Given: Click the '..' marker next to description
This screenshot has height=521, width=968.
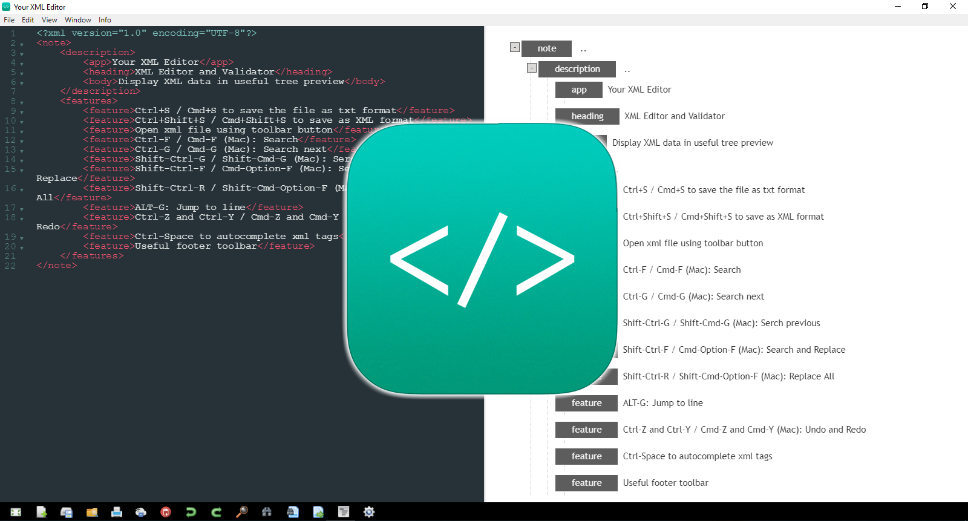Looking at the screenshot, I should [627, 70].
